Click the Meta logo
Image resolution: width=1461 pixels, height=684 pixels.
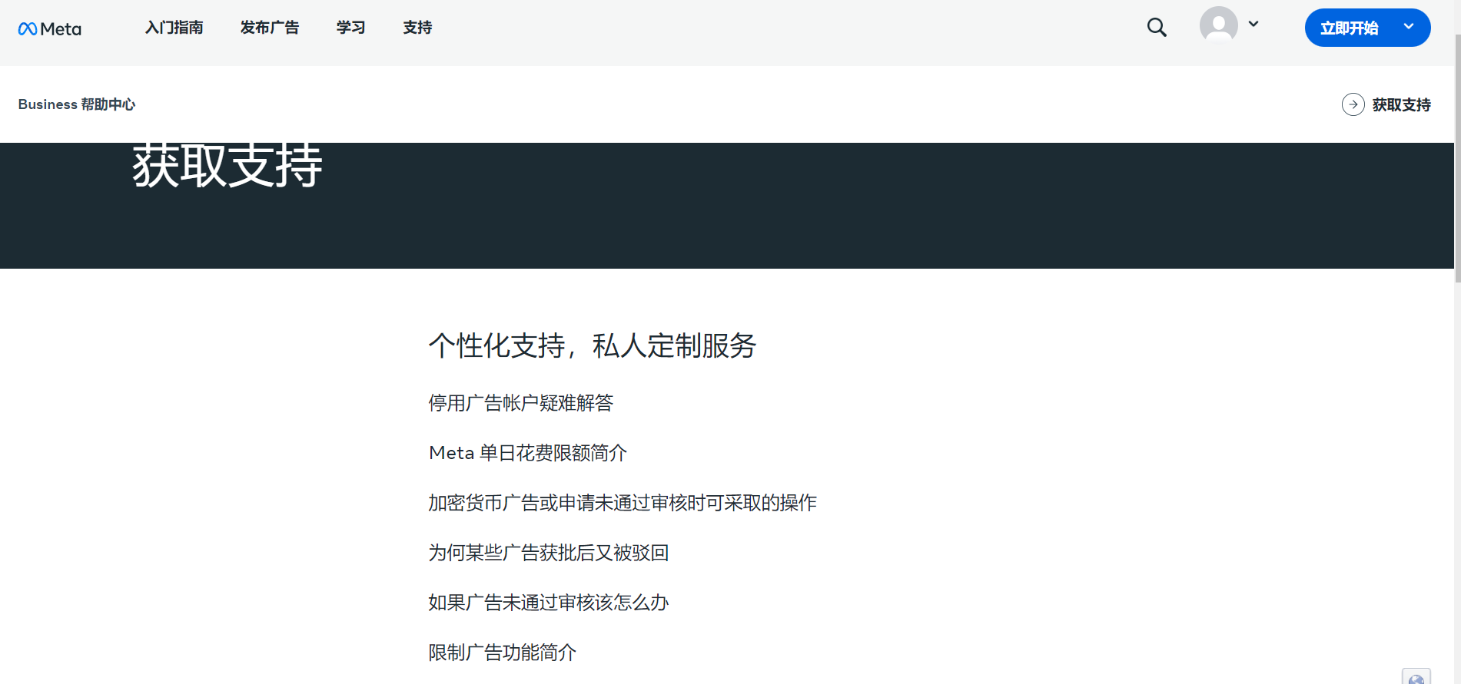(50, 28)
